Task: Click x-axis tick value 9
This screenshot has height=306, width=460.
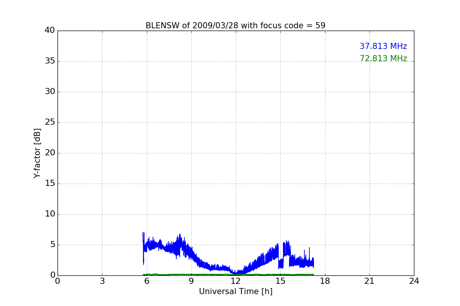Action: coord(191,281)
